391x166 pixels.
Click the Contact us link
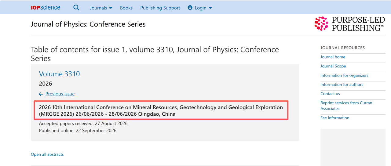(330, 94)
